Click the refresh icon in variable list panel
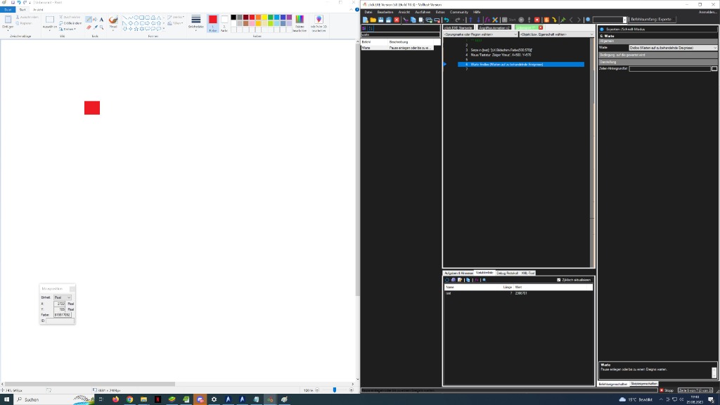The width and height of the screenshot is (720, 405). (446, 280)
